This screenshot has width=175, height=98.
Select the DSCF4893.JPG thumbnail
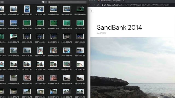click(14, 9)
